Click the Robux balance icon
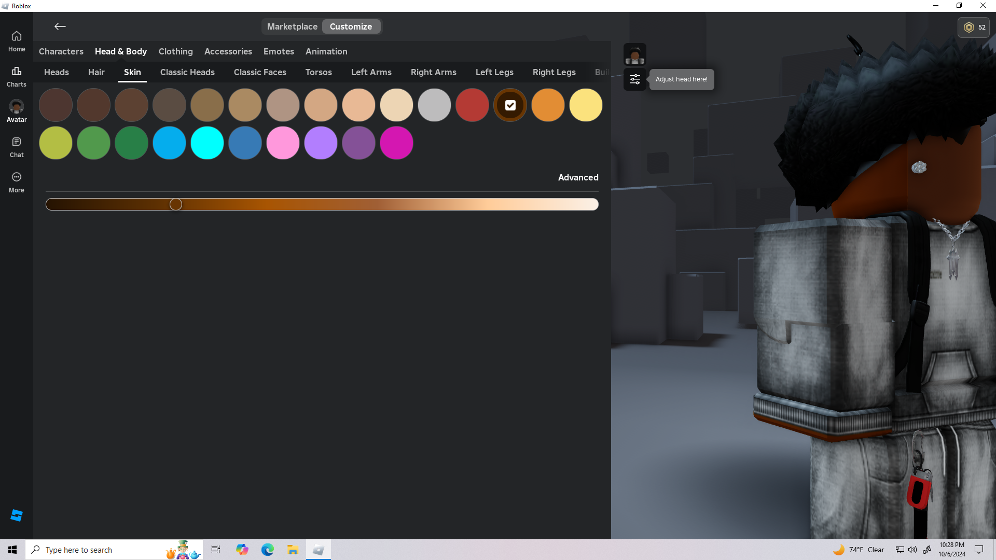996x560 pixels. (969, 27)
